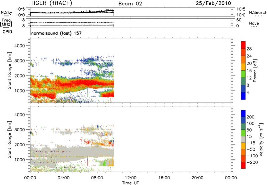Click the Time UT axis title
This screenshot has width=267, height=185.
point(130,183)
